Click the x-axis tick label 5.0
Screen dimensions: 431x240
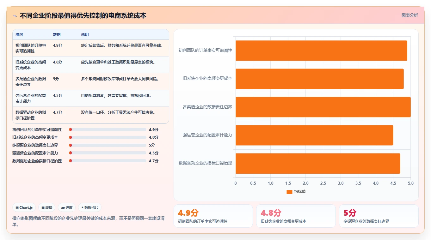410,183
